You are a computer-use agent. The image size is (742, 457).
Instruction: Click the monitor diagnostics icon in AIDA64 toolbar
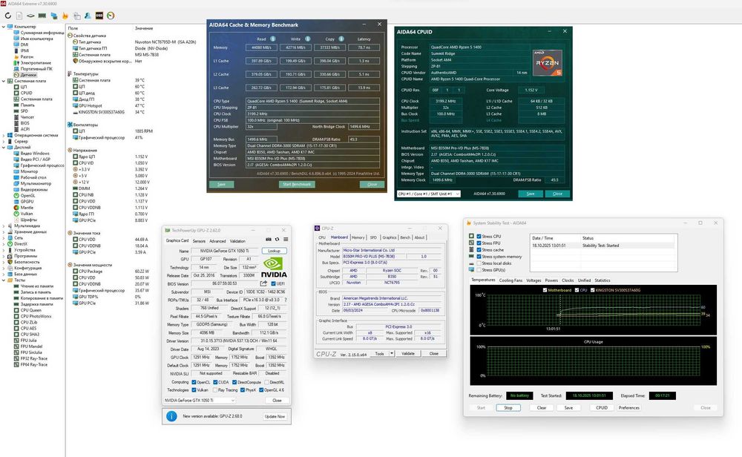[x=53, y=16]
